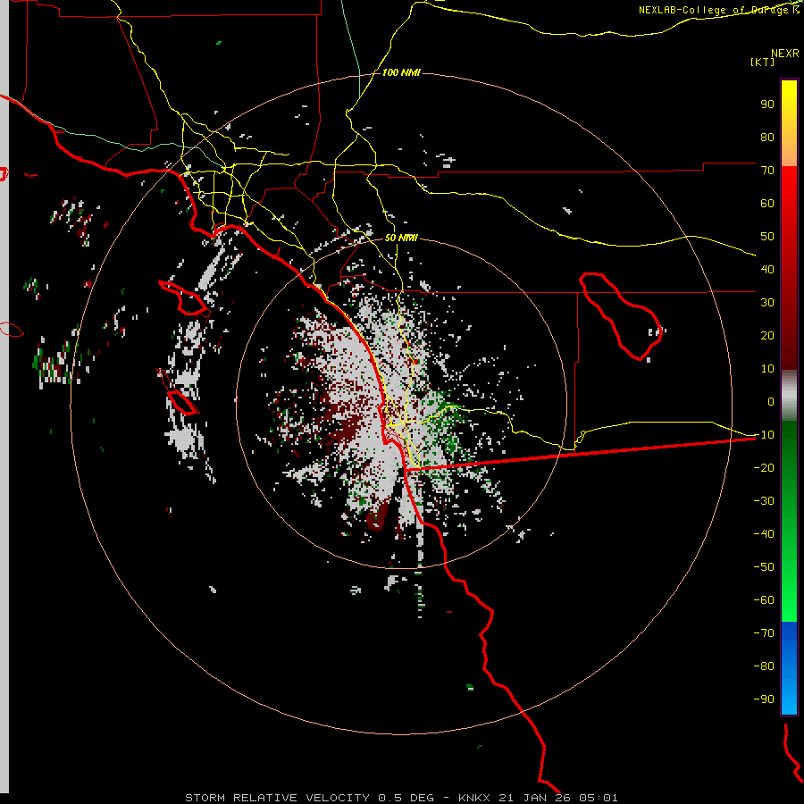Click the 20 value on velocity scale

pos(767,335)
